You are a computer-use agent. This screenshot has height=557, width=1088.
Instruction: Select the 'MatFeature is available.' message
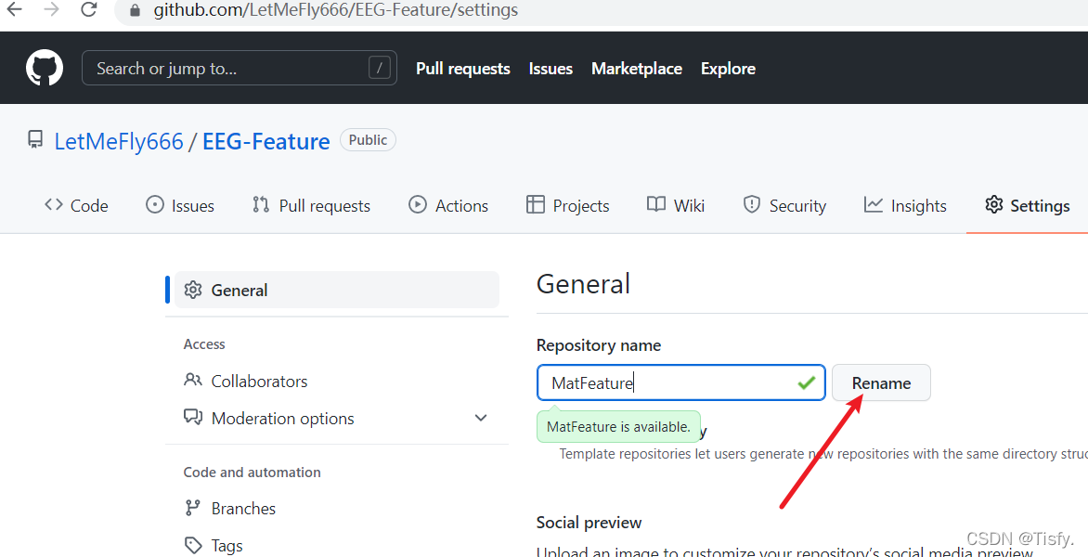[618, 427]
